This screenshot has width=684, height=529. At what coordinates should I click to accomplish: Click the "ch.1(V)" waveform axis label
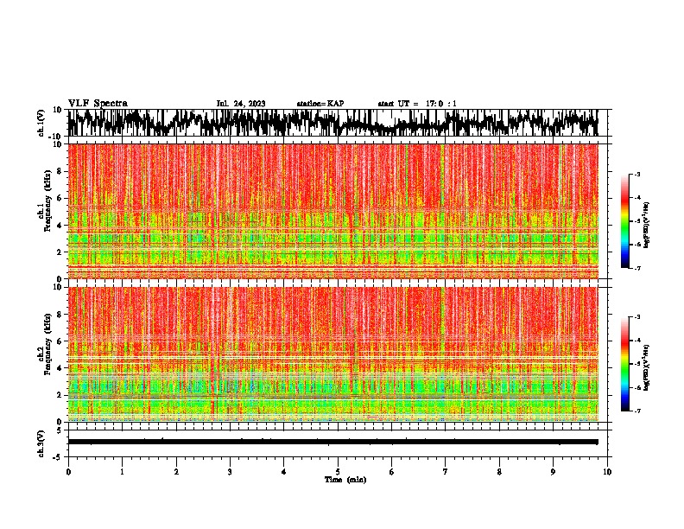[x=41, y=123]
